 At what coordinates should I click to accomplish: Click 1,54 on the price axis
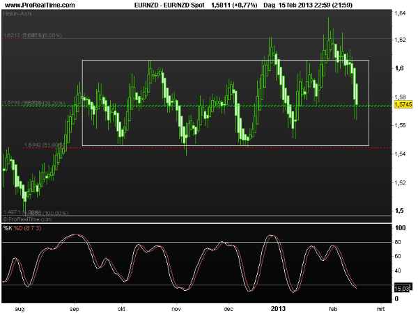[x=400, y=154]
